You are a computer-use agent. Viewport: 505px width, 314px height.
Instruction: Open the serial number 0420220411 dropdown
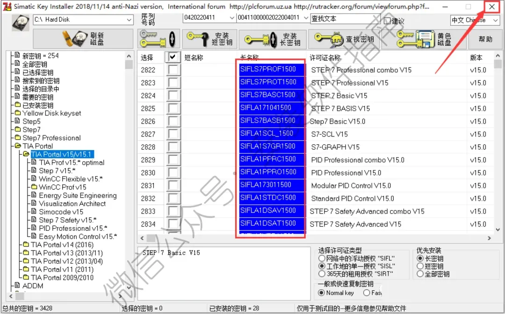pyautogui.click(x=231, y=18)
